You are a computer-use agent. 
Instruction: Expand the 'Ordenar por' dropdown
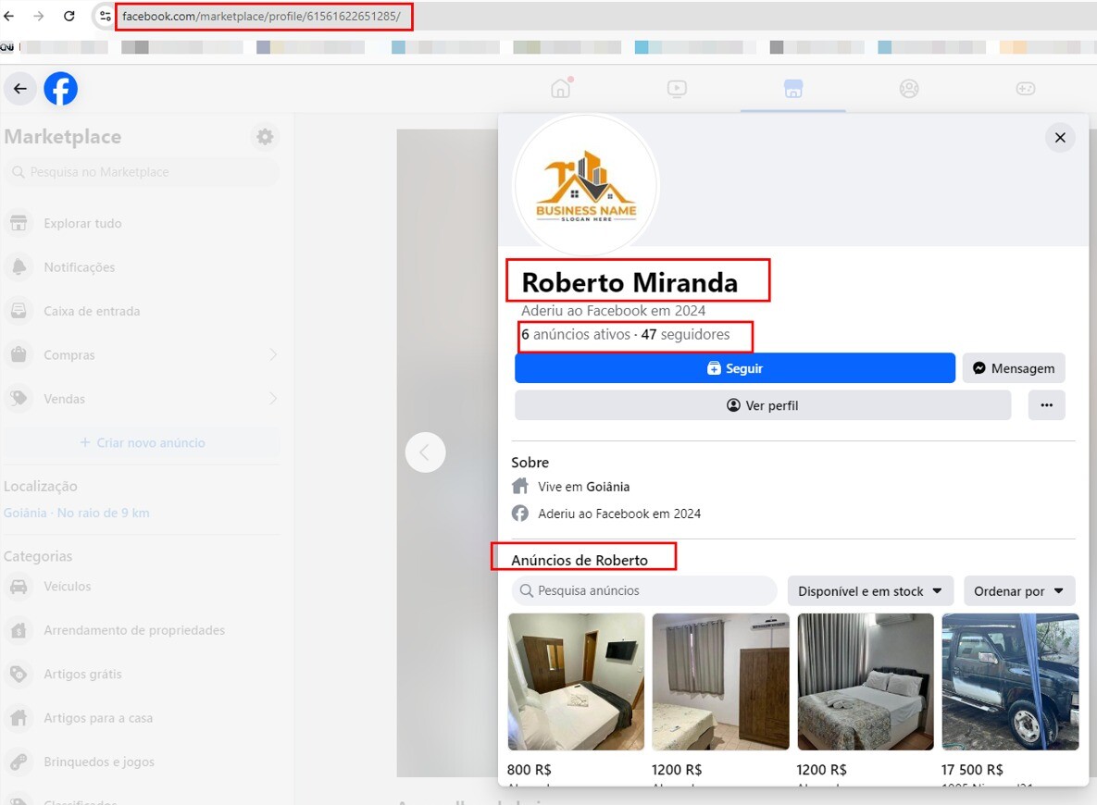tap(1018, 591)
